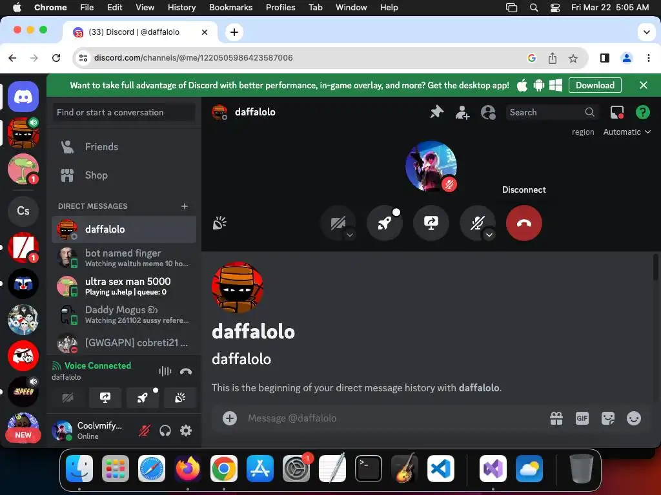The width and height of the screenshot is (661, 495).
Task: Open ultra sex man 5000 conversation
Action: point(124,286)
